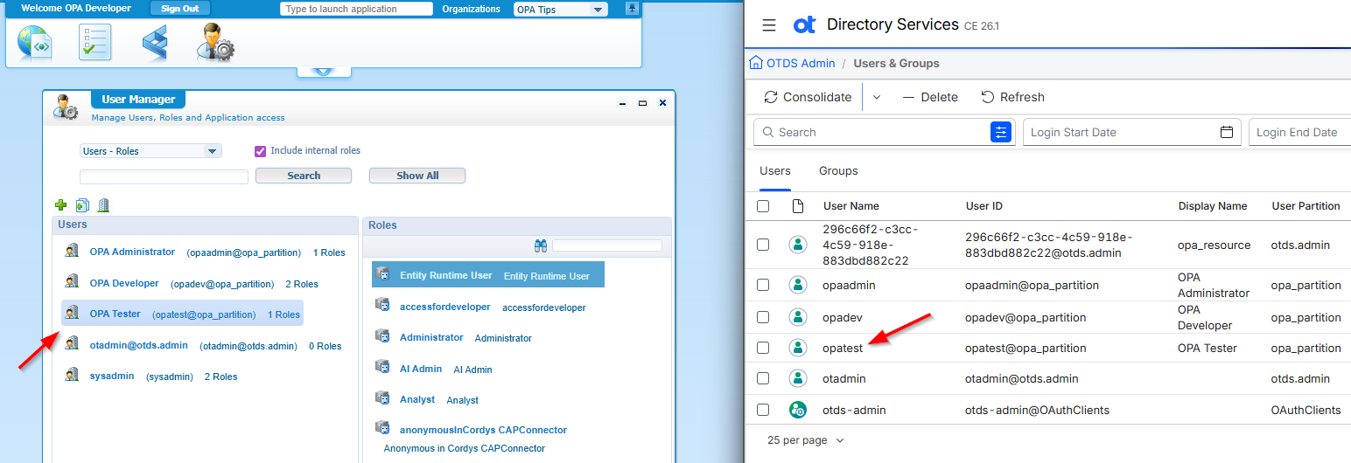Click the Type to launch application field

click(356, 9)
